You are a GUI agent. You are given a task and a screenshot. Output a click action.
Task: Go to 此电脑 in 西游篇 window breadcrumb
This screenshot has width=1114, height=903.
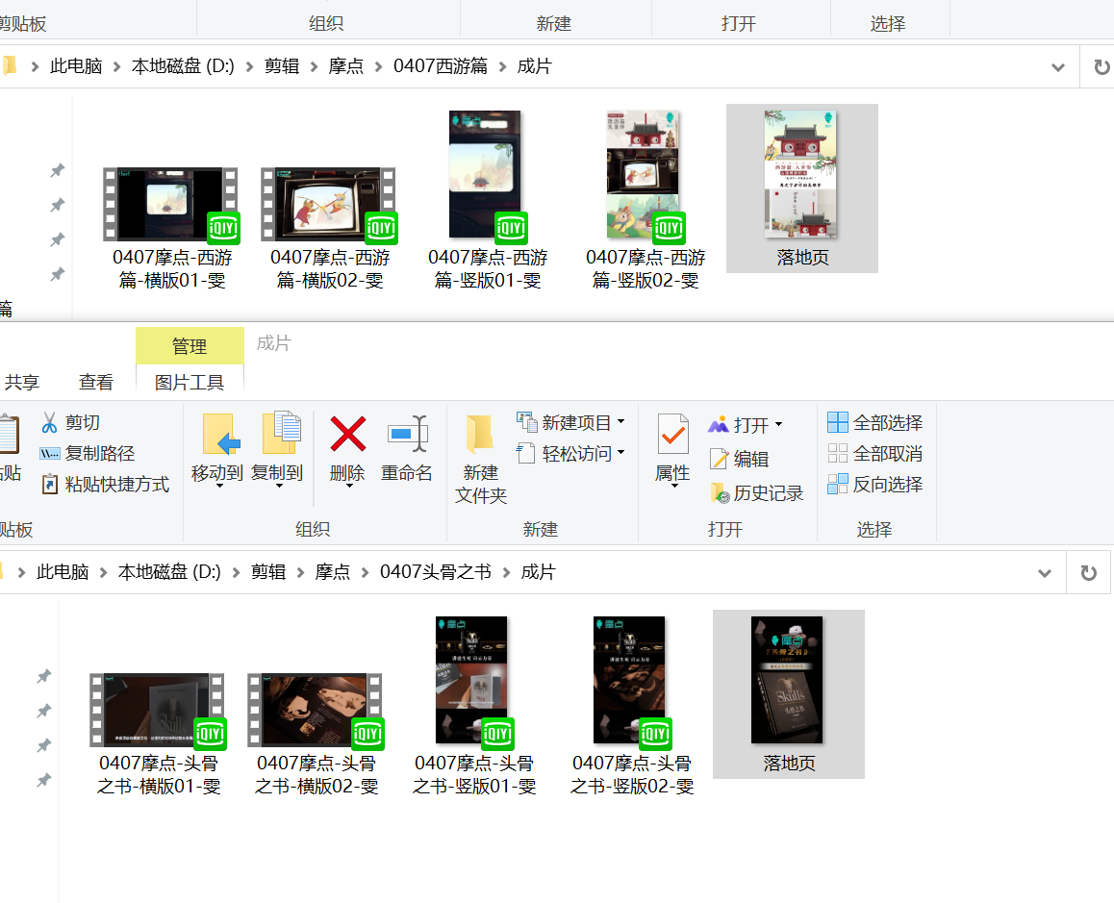tap(76, 66)
